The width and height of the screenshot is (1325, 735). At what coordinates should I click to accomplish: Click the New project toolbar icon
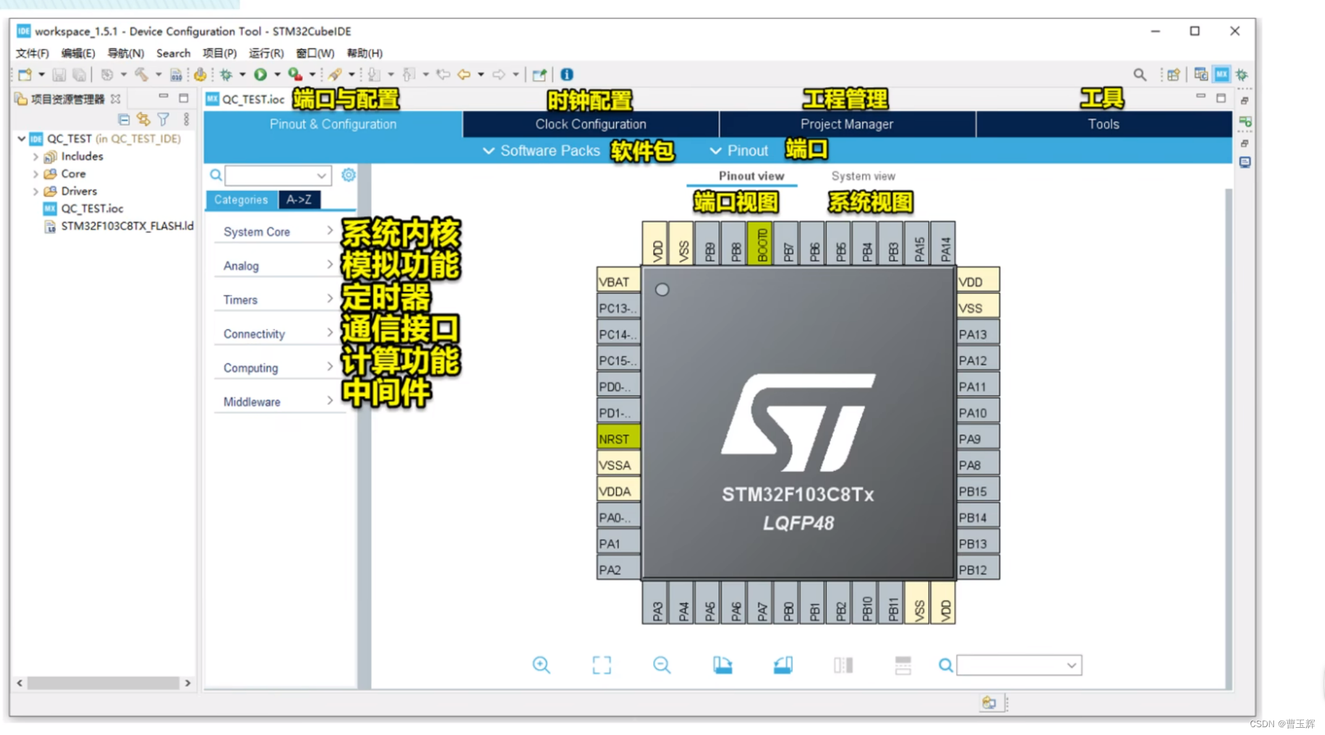click(x=25, y=74)
